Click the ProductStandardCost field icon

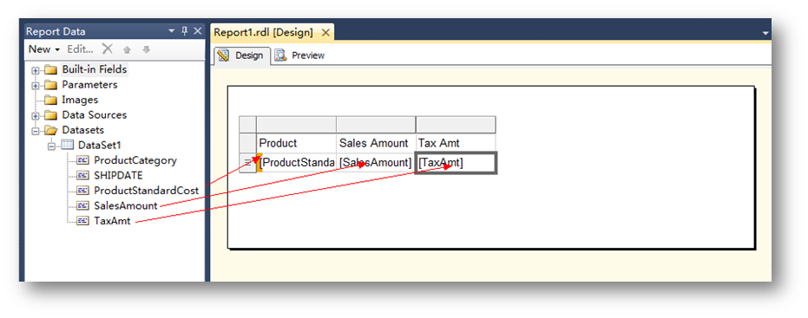83,191
